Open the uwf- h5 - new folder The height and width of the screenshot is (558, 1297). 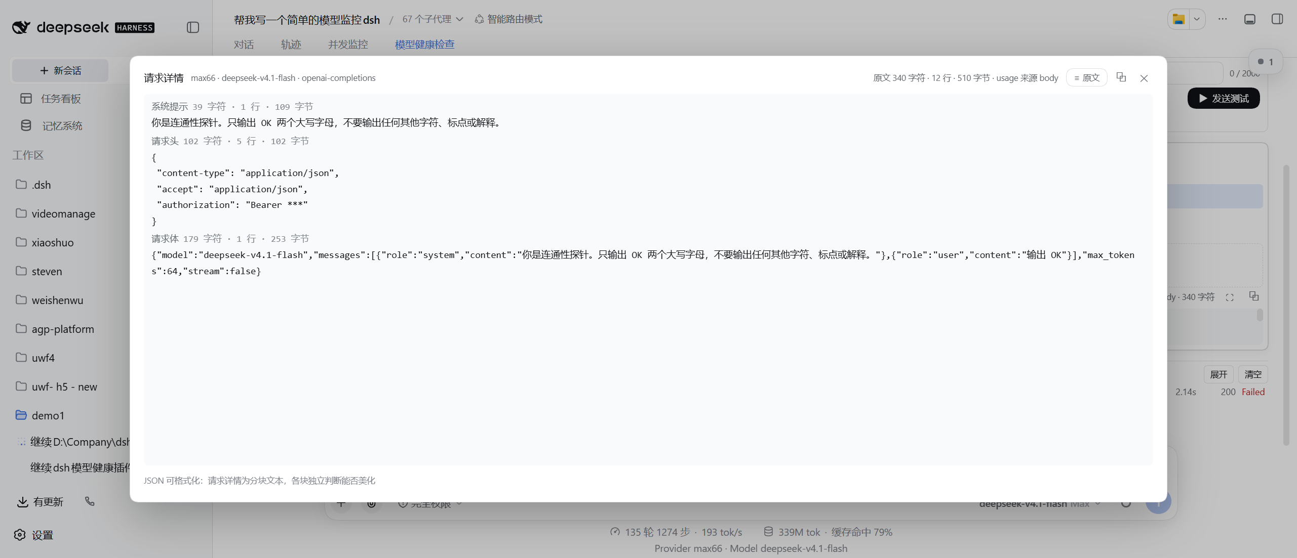[x=57, y=387]
